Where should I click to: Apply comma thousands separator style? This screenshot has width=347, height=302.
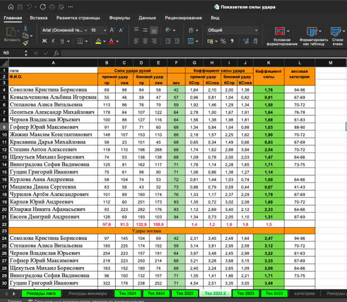click(232, 41)
